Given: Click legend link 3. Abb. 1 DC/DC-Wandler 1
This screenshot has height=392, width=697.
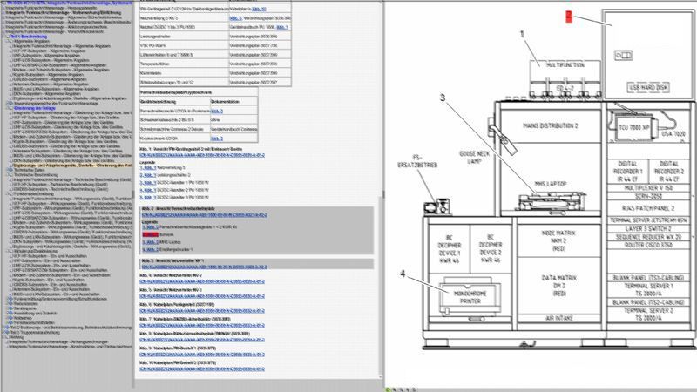Looking at the screenshot, I should point(147,183).
